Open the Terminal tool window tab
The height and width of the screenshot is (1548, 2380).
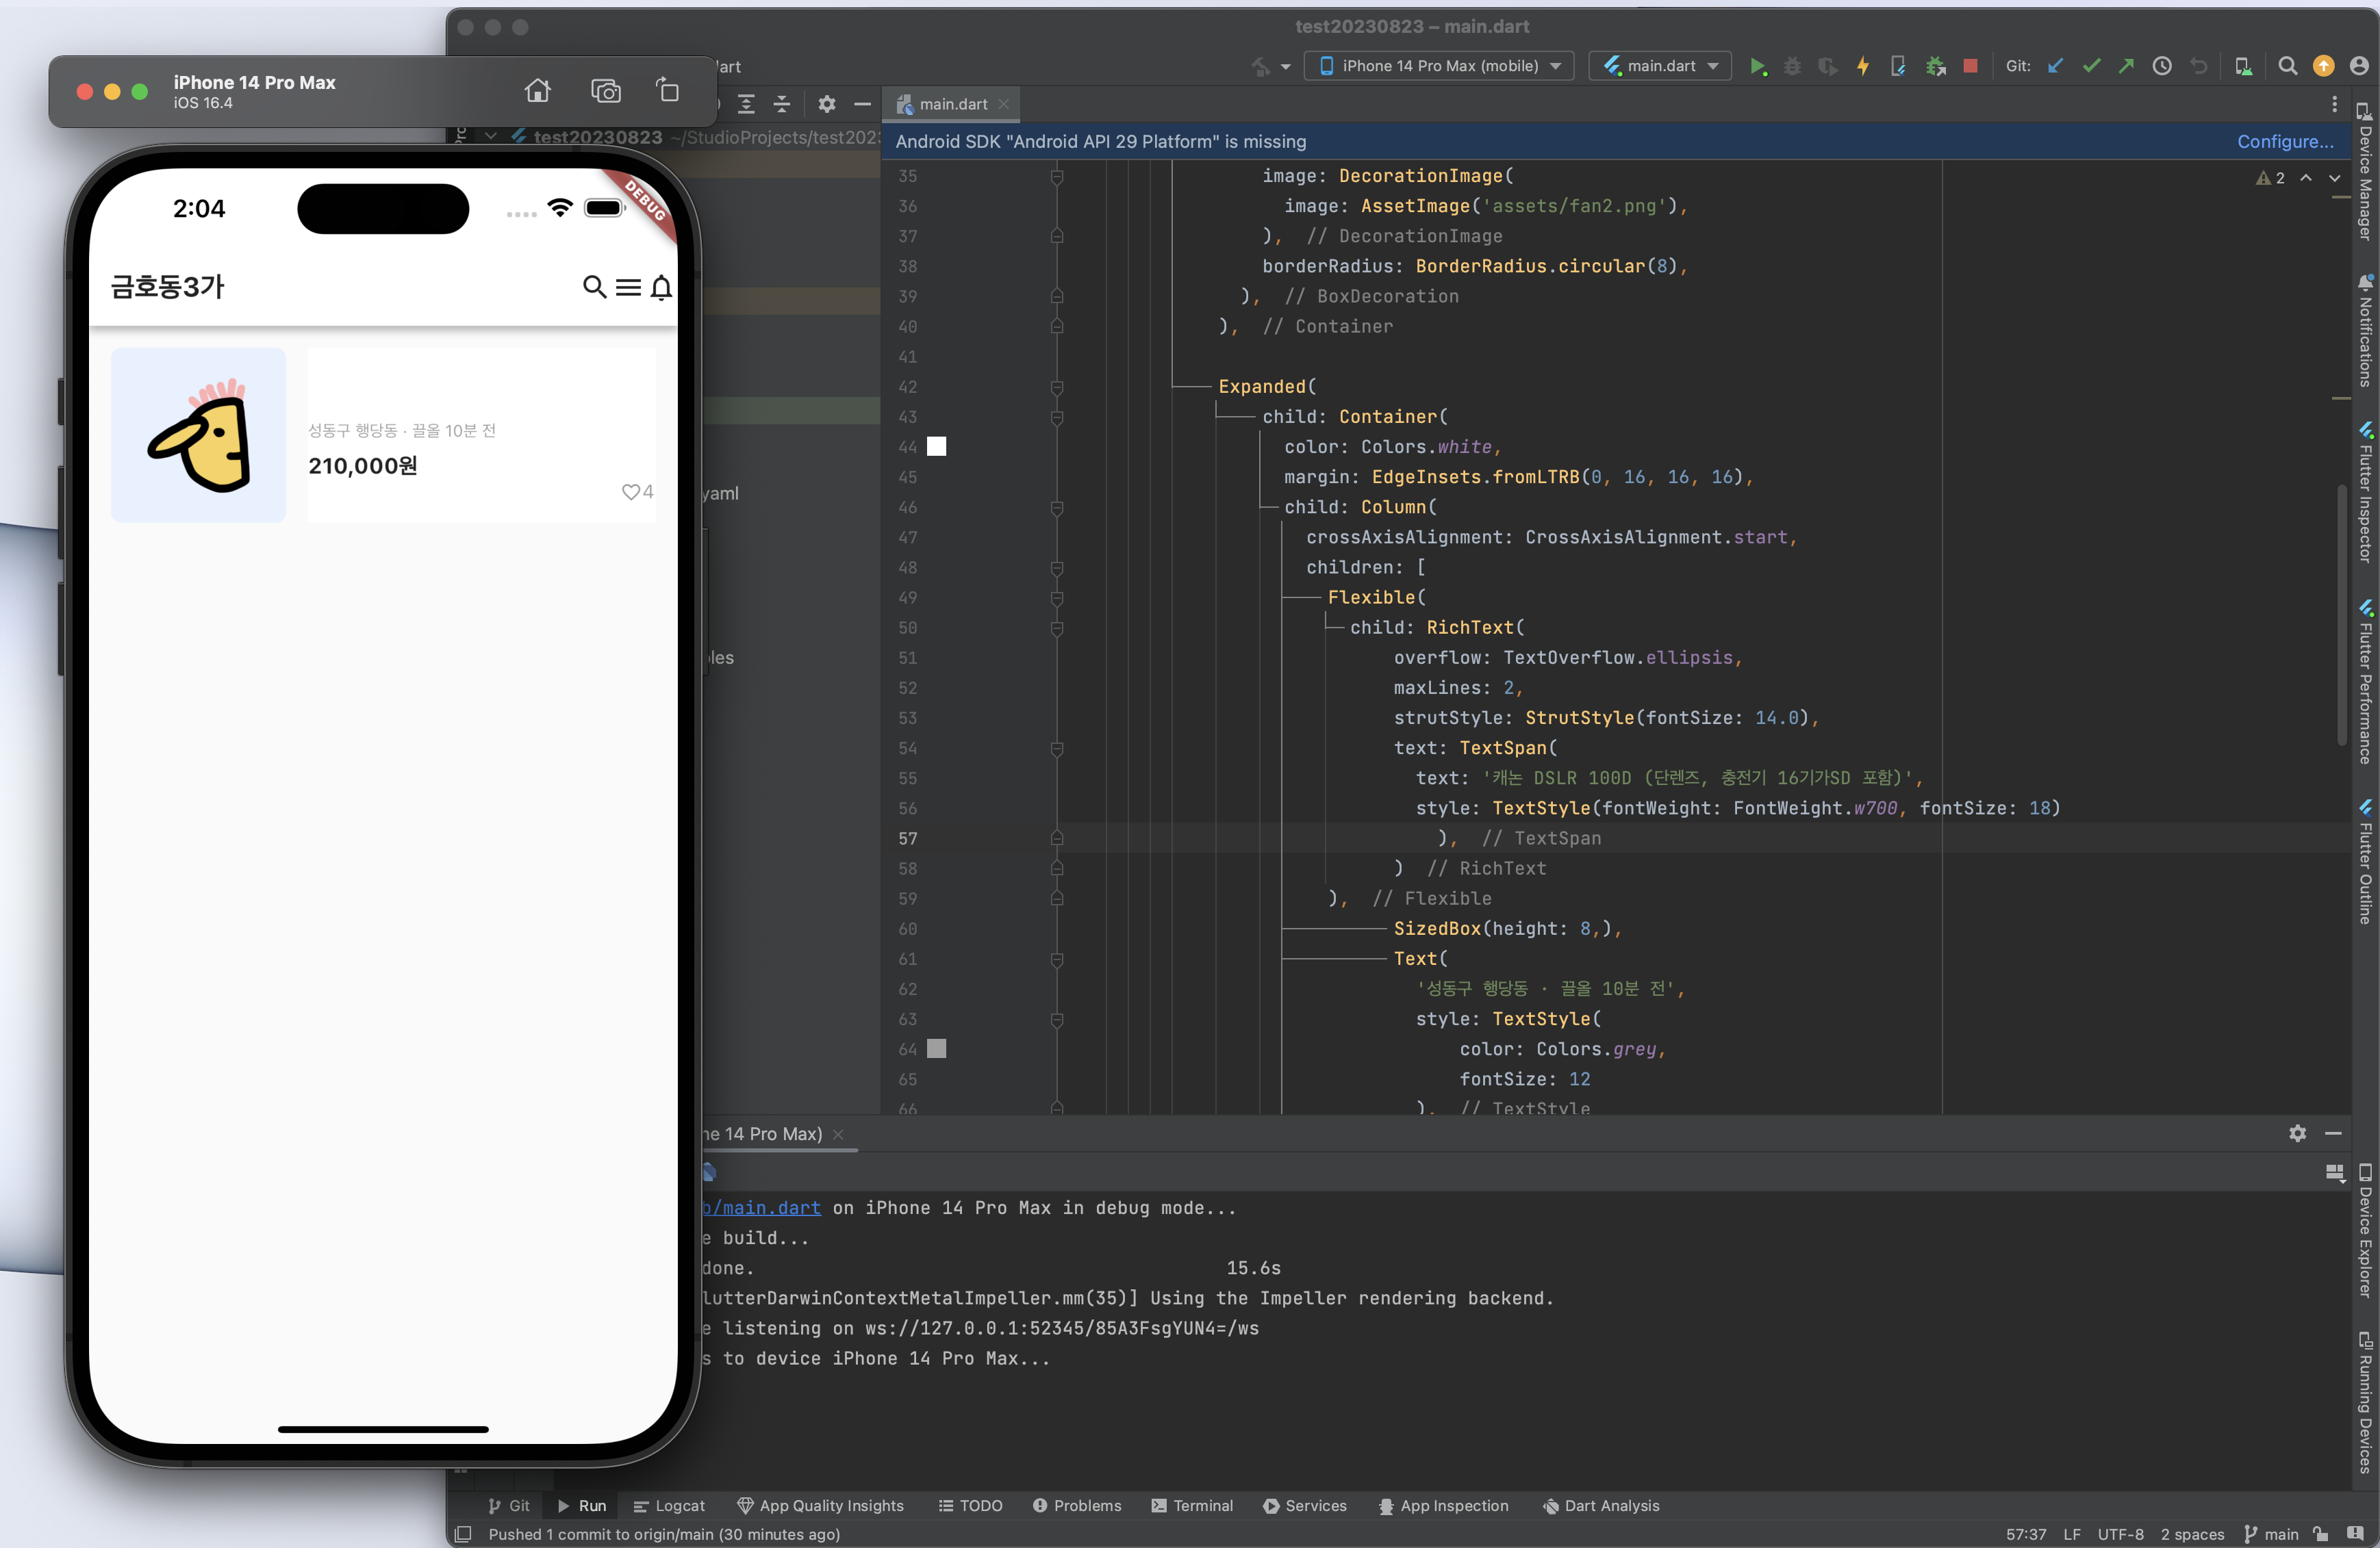1192,1506
